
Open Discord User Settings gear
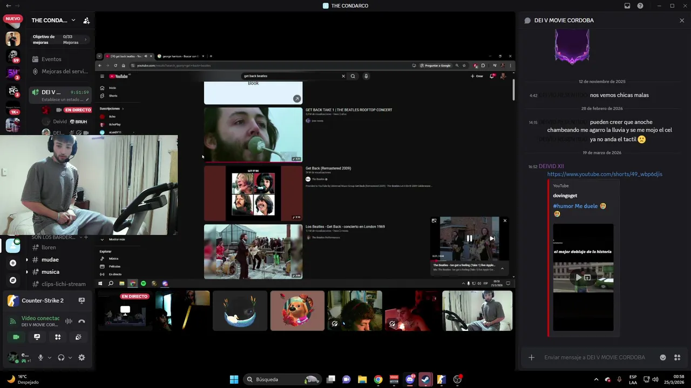click(x=82, y=357)
